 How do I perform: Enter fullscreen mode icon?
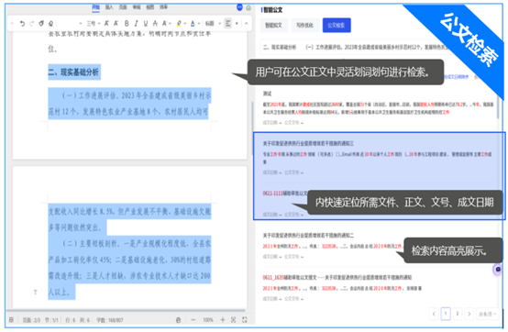pyautogui.click(x=245, y=320)
